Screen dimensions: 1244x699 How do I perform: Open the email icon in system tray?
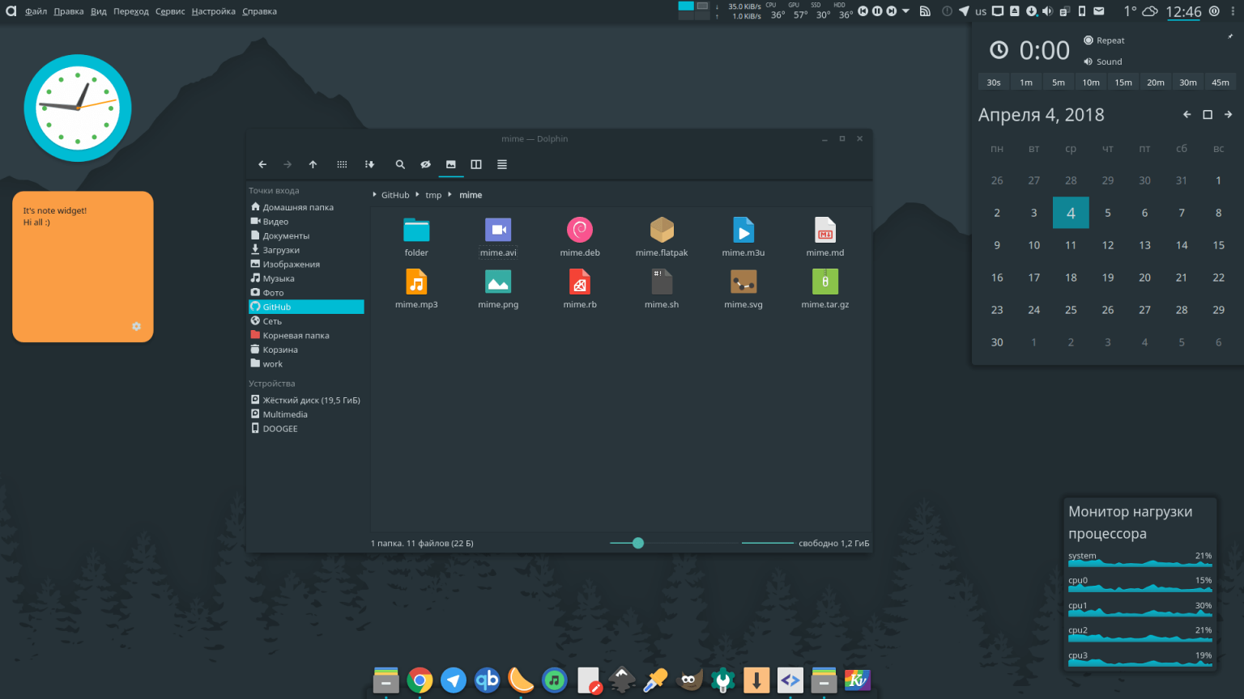(x=1098, y=11)
